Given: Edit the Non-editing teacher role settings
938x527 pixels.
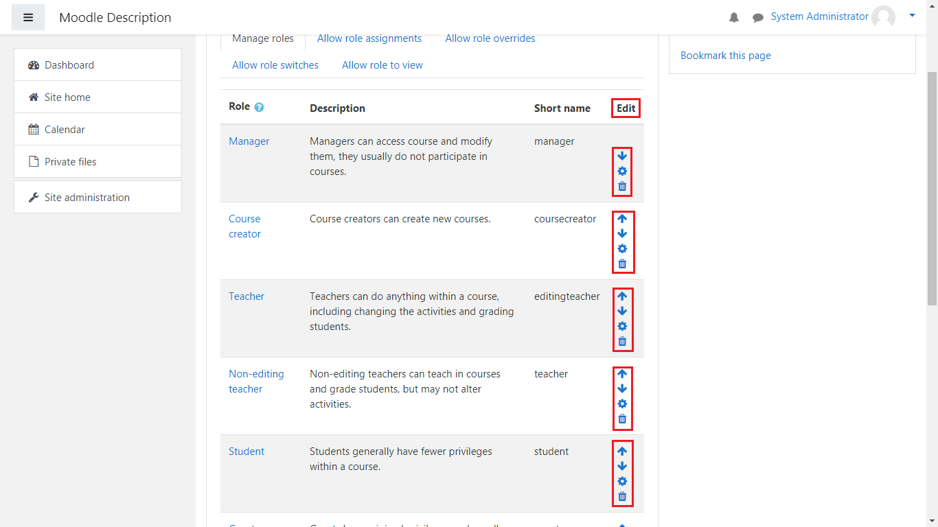Looking at the screenshot, I should click(x=622, y=404).
